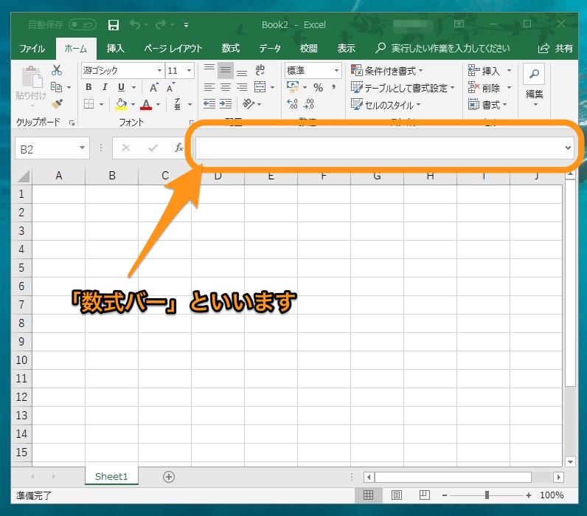The width and height of the screenshot is (587, 516).
Task: Open the font name dropdown 游ゴシック
Action: pos(159,70)
